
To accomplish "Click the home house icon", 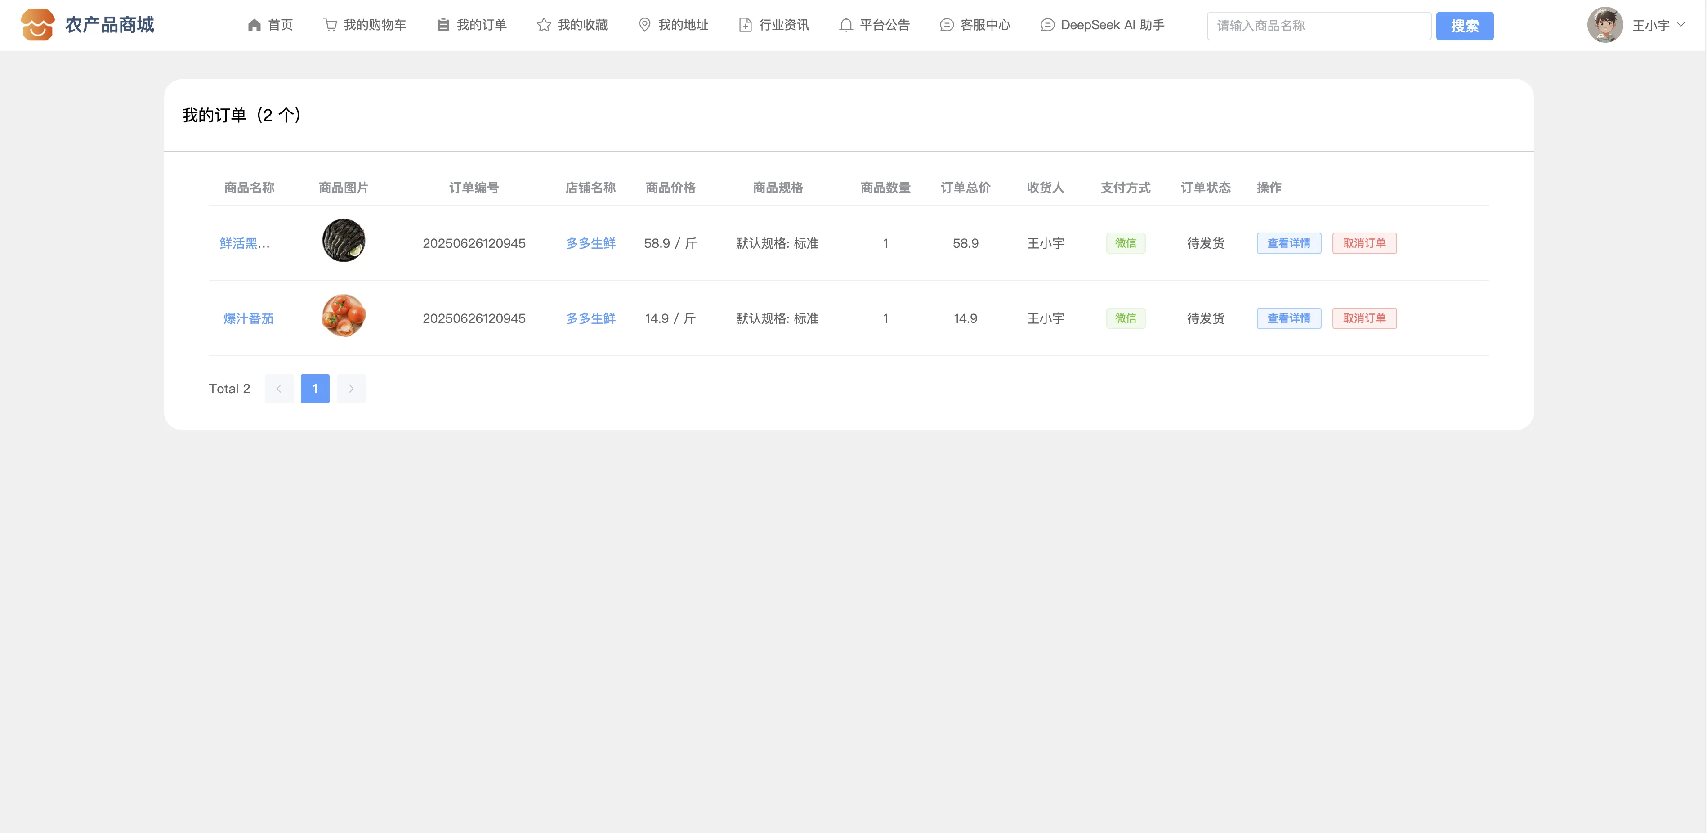I will click(254, 25).
